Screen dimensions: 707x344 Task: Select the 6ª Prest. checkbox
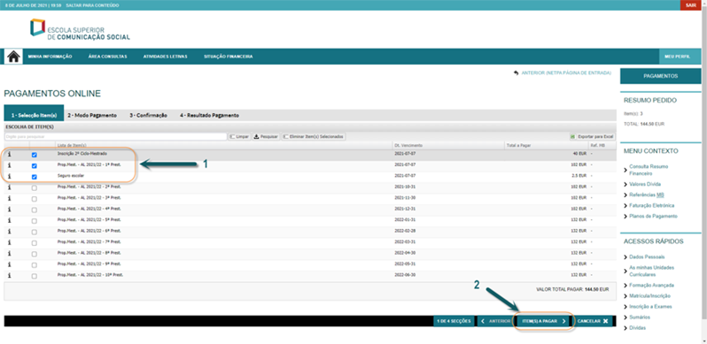point(35,233)
